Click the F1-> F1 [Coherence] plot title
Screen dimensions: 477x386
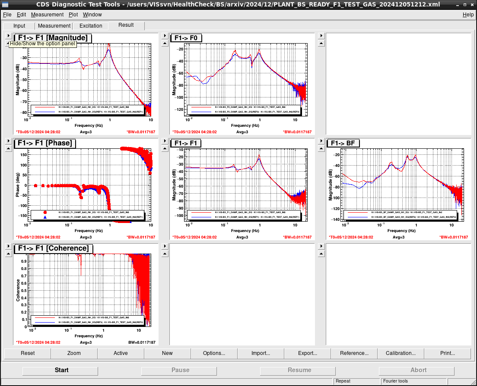(x=53, y=248)
